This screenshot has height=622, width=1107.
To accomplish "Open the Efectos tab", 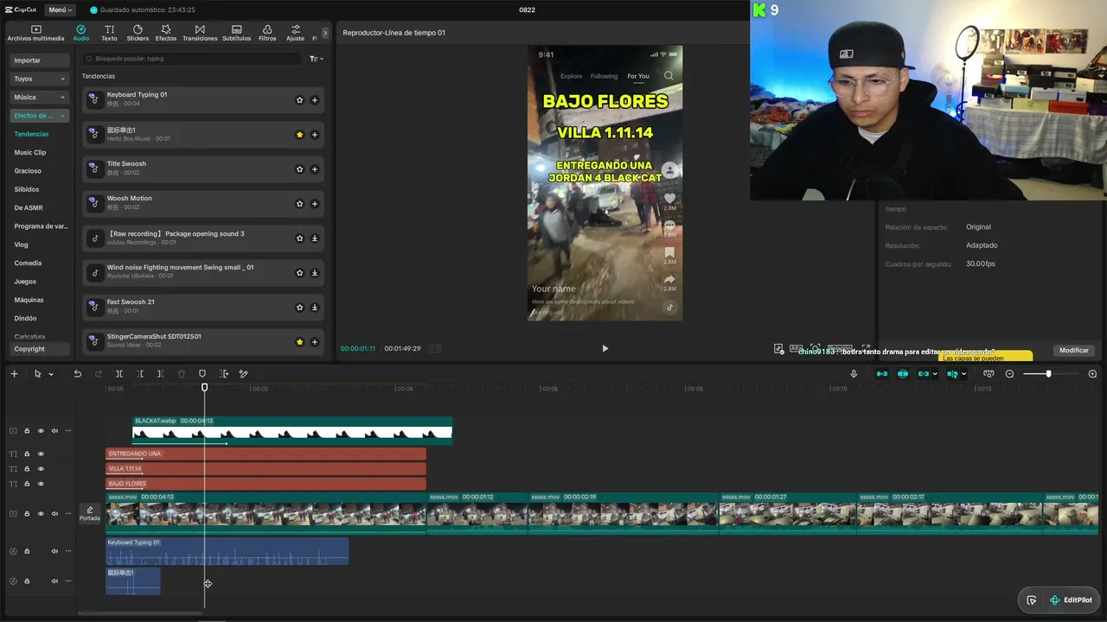I will pos(166,33).
